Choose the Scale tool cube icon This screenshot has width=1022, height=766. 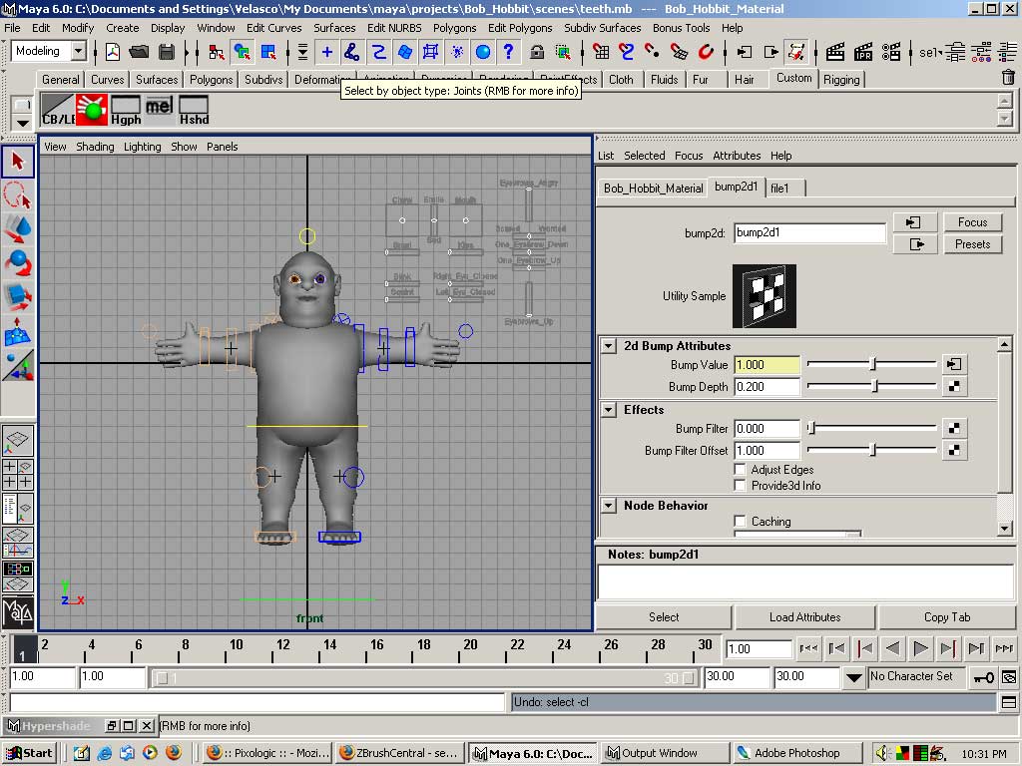(x=18, y=297)
